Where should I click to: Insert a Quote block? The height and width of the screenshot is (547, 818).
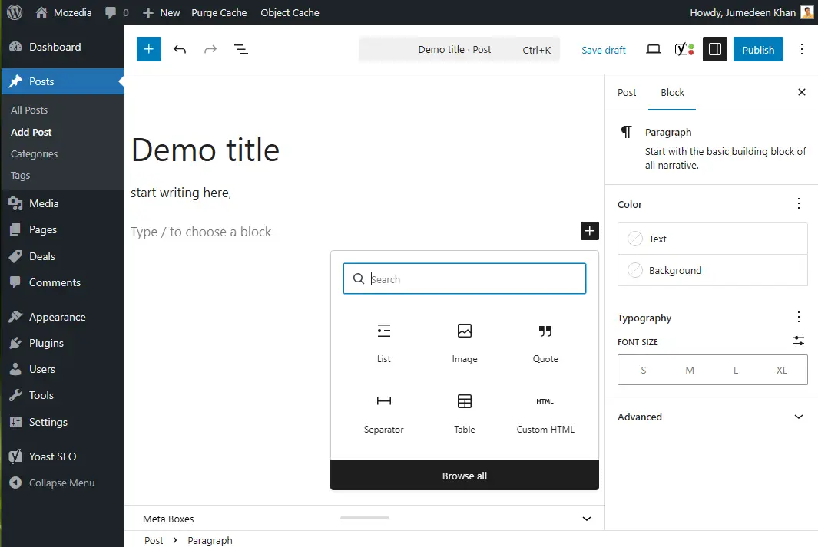pyautogui.click(x=545, y=341)
